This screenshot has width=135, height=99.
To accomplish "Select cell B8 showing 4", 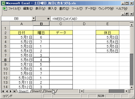I will (x=41, y=60).
